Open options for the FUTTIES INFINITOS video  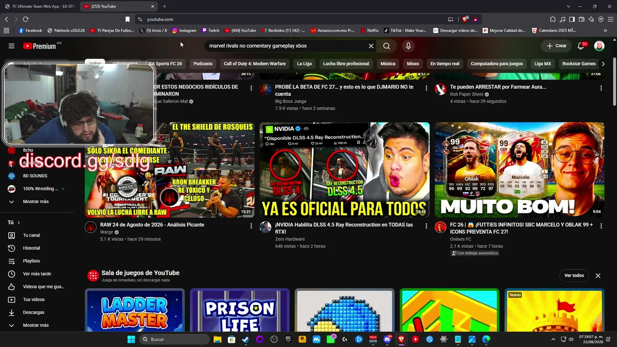point(601,226)
